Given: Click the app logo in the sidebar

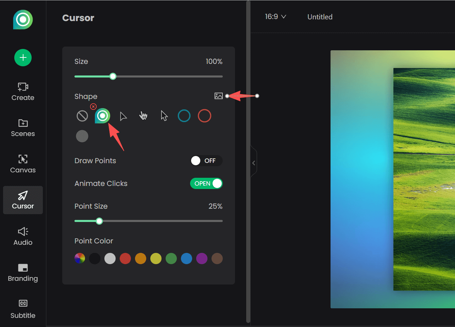Looking at the screenshot, I should pos(22,20).
